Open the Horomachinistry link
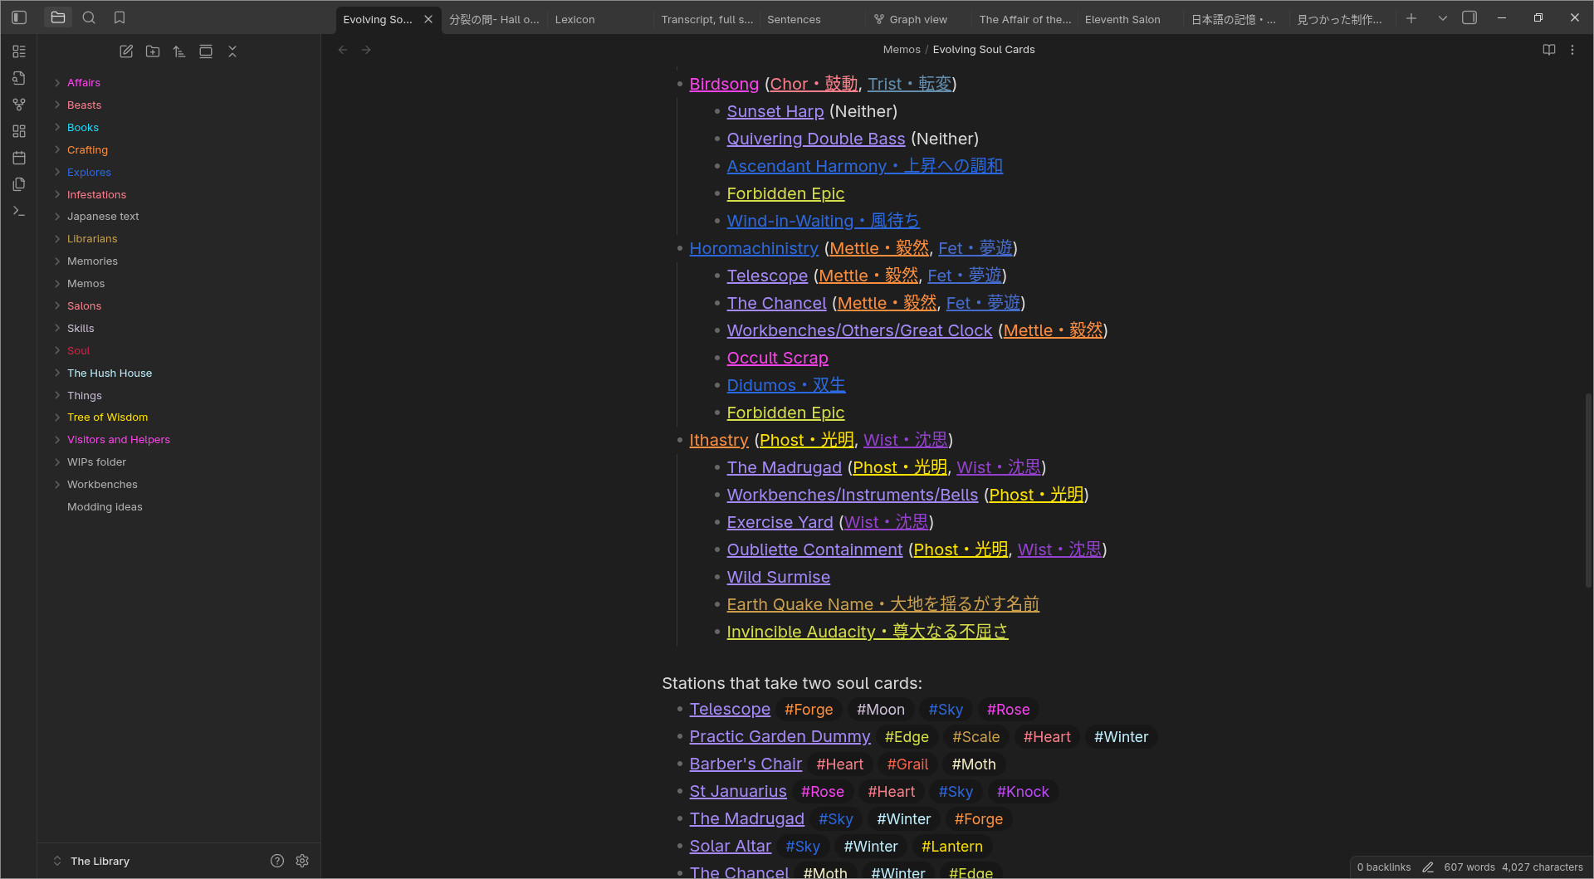The height and width of the screenshot is (879, 1594). tap(754, 248)
